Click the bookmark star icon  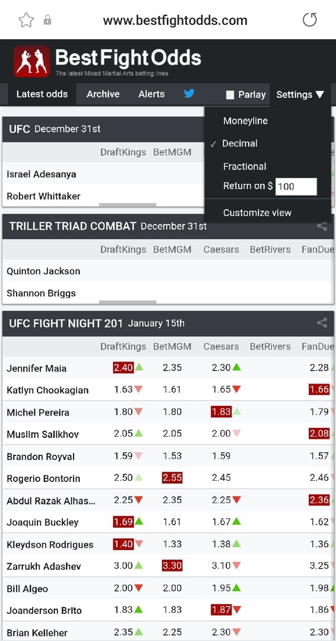(x=26, y=20)
